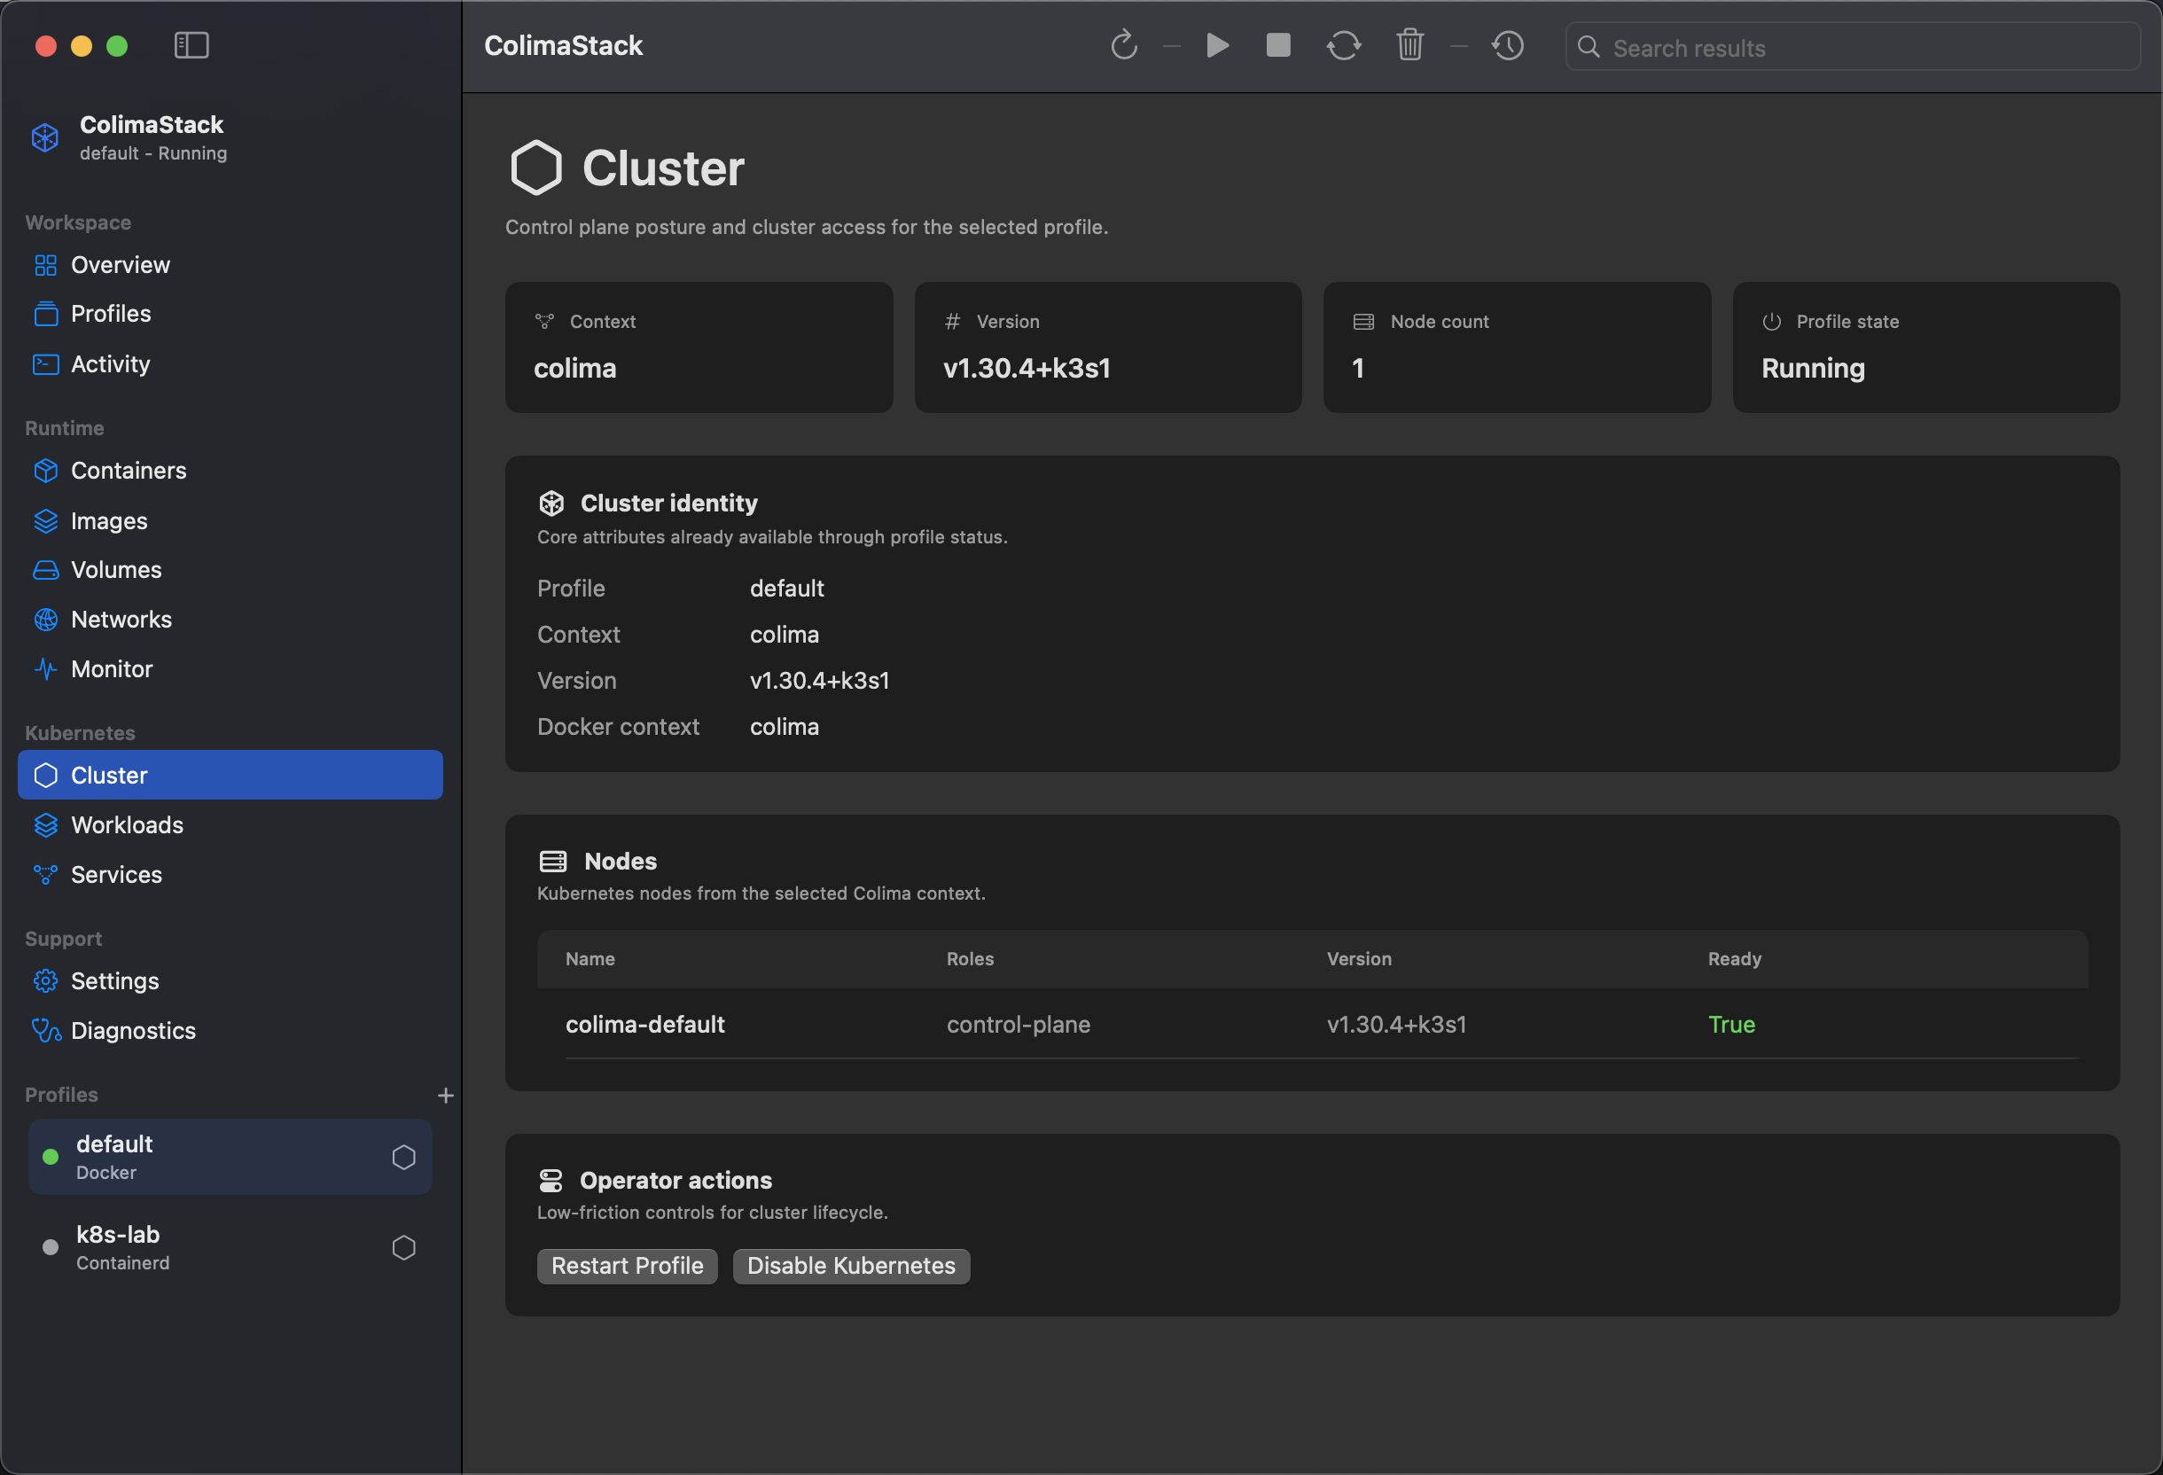2163x1475 pixels.
Task: Click the Cluster identity cube icon
Action: coord(551,503)
